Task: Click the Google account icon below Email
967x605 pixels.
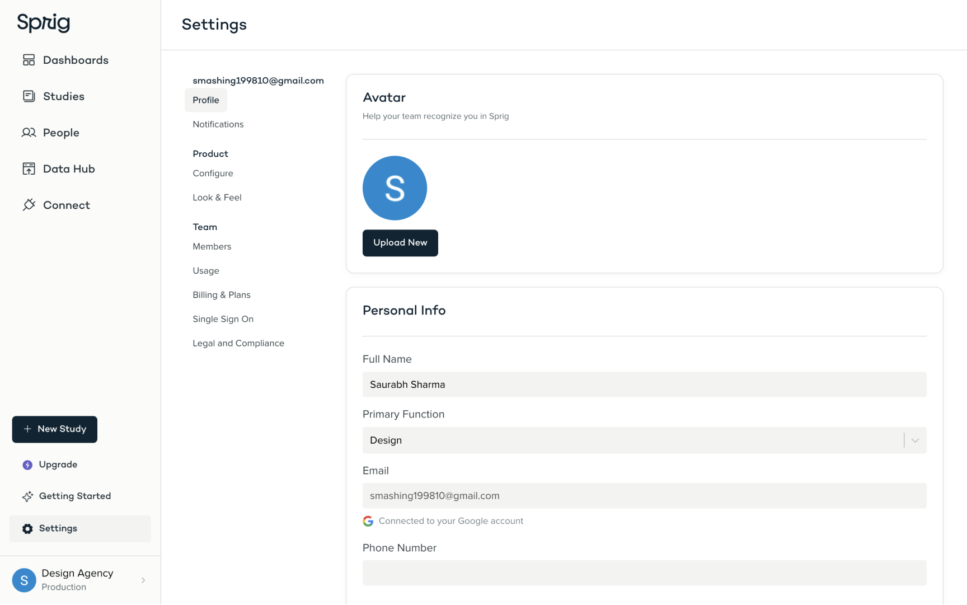Action: pos(368,520)
